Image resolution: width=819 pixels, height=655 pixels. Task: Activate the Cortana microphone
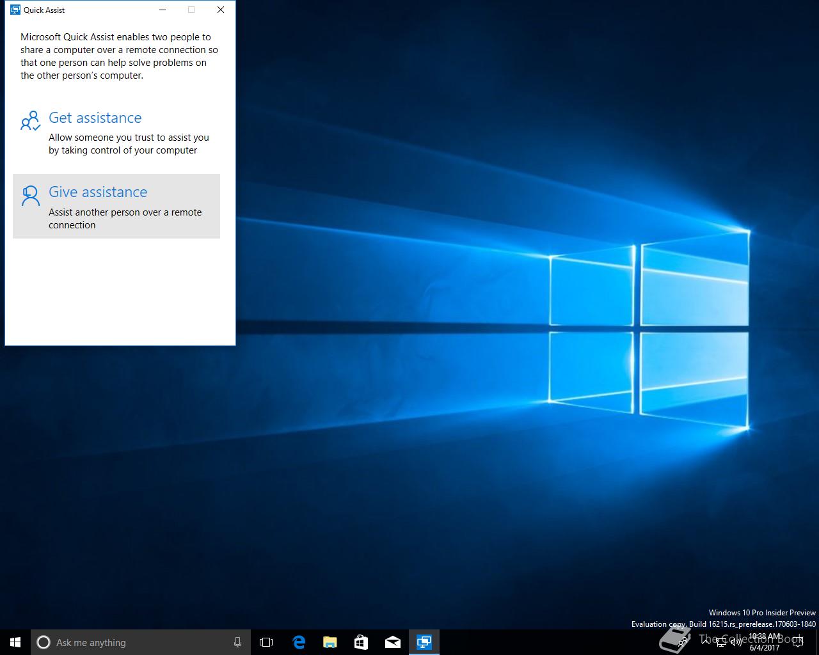pyautogui.click(x=237, y=642)
